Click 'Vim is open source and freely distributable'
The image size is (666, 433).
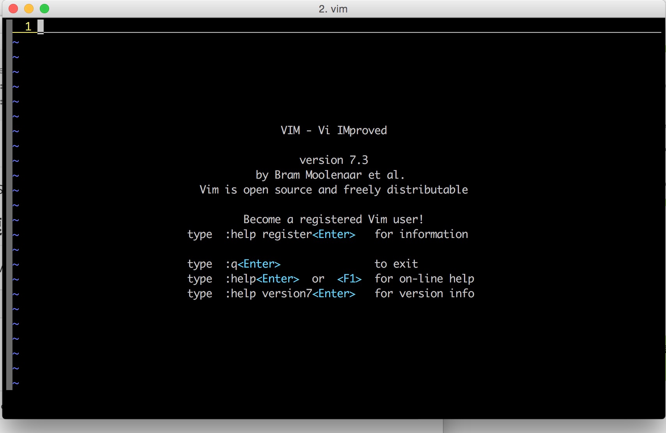click(334, 190)
